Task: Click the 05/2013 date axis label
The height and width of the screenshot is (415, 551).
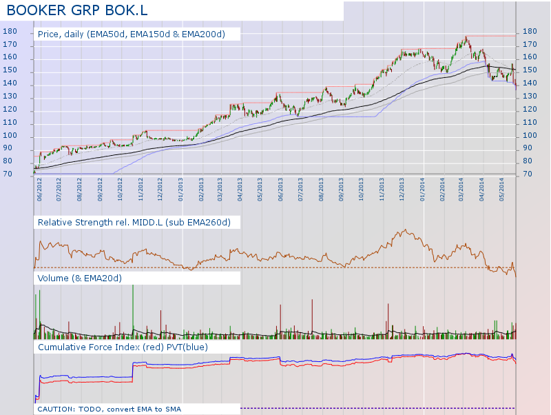Action: [x=260, y=190]
